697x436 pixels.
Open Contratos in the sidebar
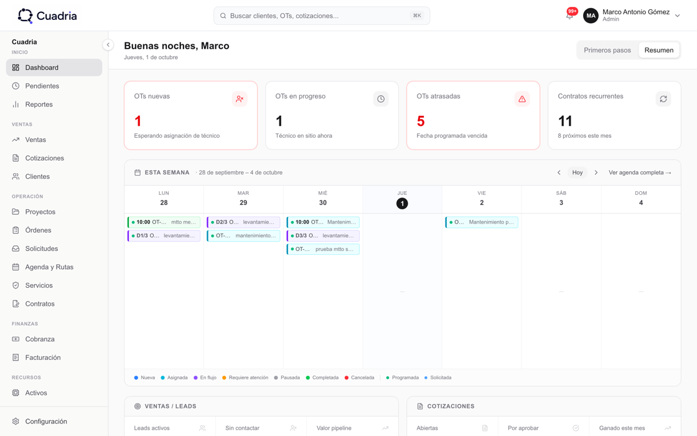coord(54,304)
